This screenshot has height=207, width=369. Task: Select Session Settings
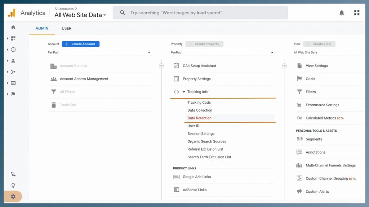[201, 133]
